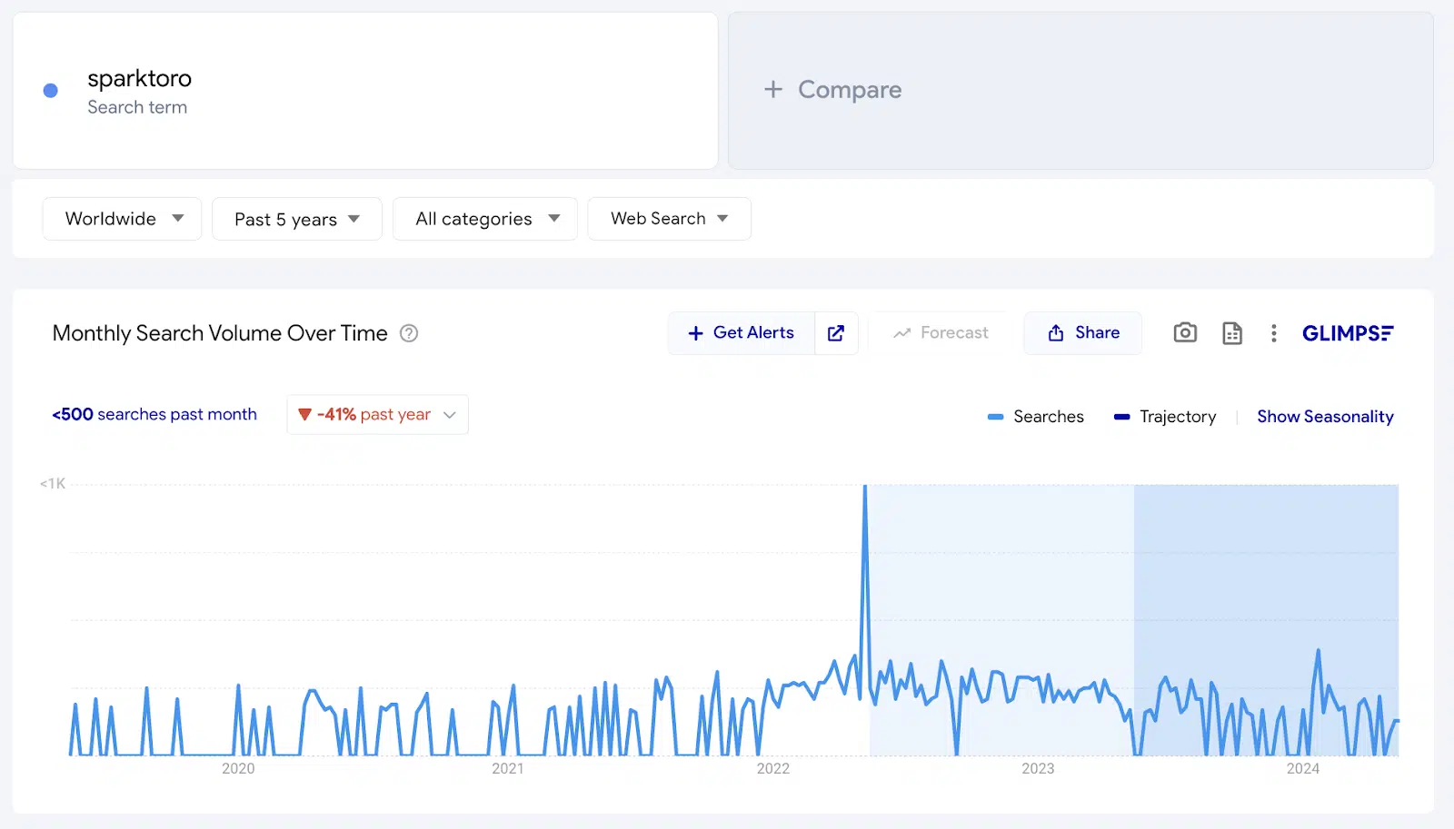This screenshot has height=829, width=1454.
Task: Click the 2024 axis label
Action: tap(1303, 768)
